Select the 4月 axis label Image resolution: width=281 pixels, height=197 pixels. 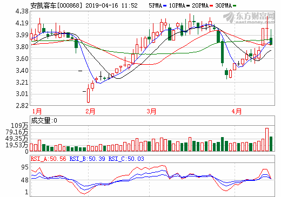[237, 111]
